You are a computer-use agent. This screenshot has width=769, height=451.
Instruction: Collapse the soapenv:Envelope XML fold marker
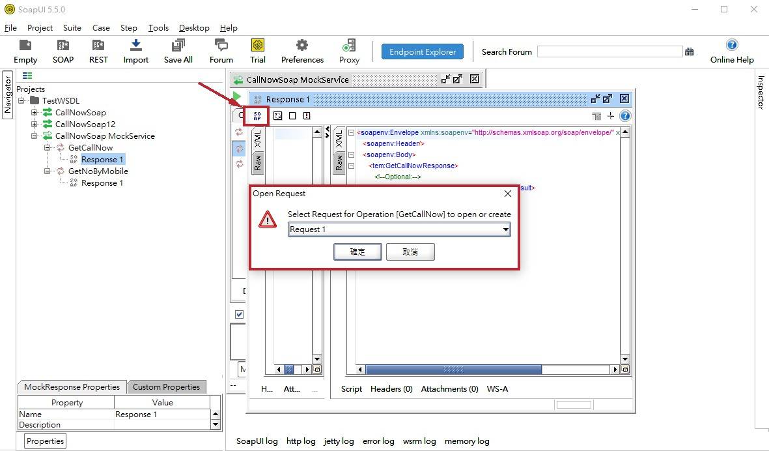click(351, 132)
